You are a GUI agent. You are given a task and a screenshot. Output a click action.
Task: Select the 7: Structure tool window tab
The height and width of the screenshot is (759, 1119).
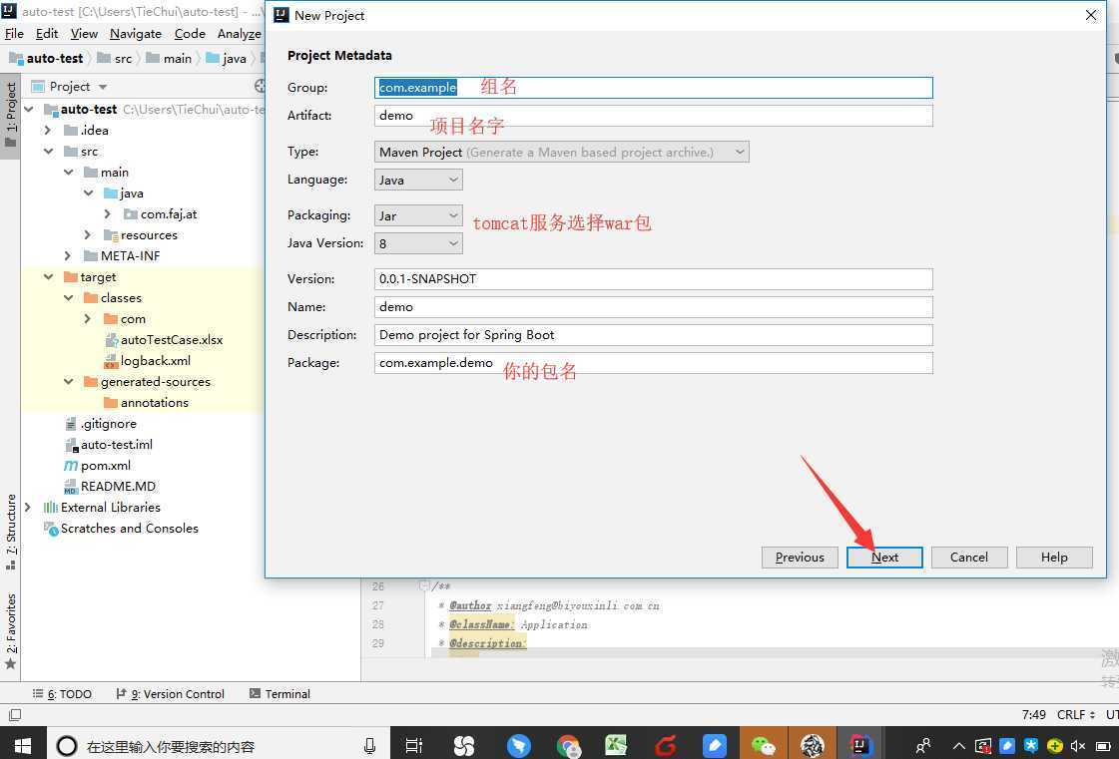[11, 532]
